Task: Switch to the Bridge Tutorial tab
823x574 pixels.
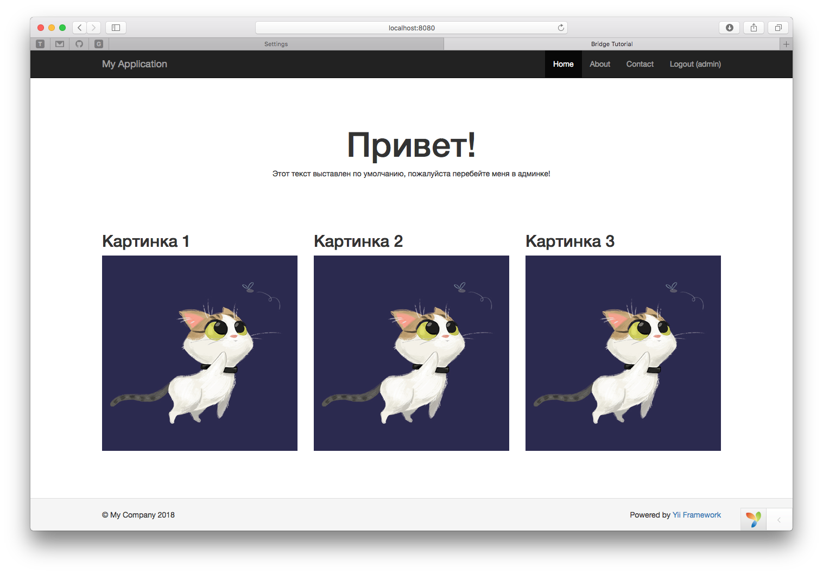Action: click(612, 44)
